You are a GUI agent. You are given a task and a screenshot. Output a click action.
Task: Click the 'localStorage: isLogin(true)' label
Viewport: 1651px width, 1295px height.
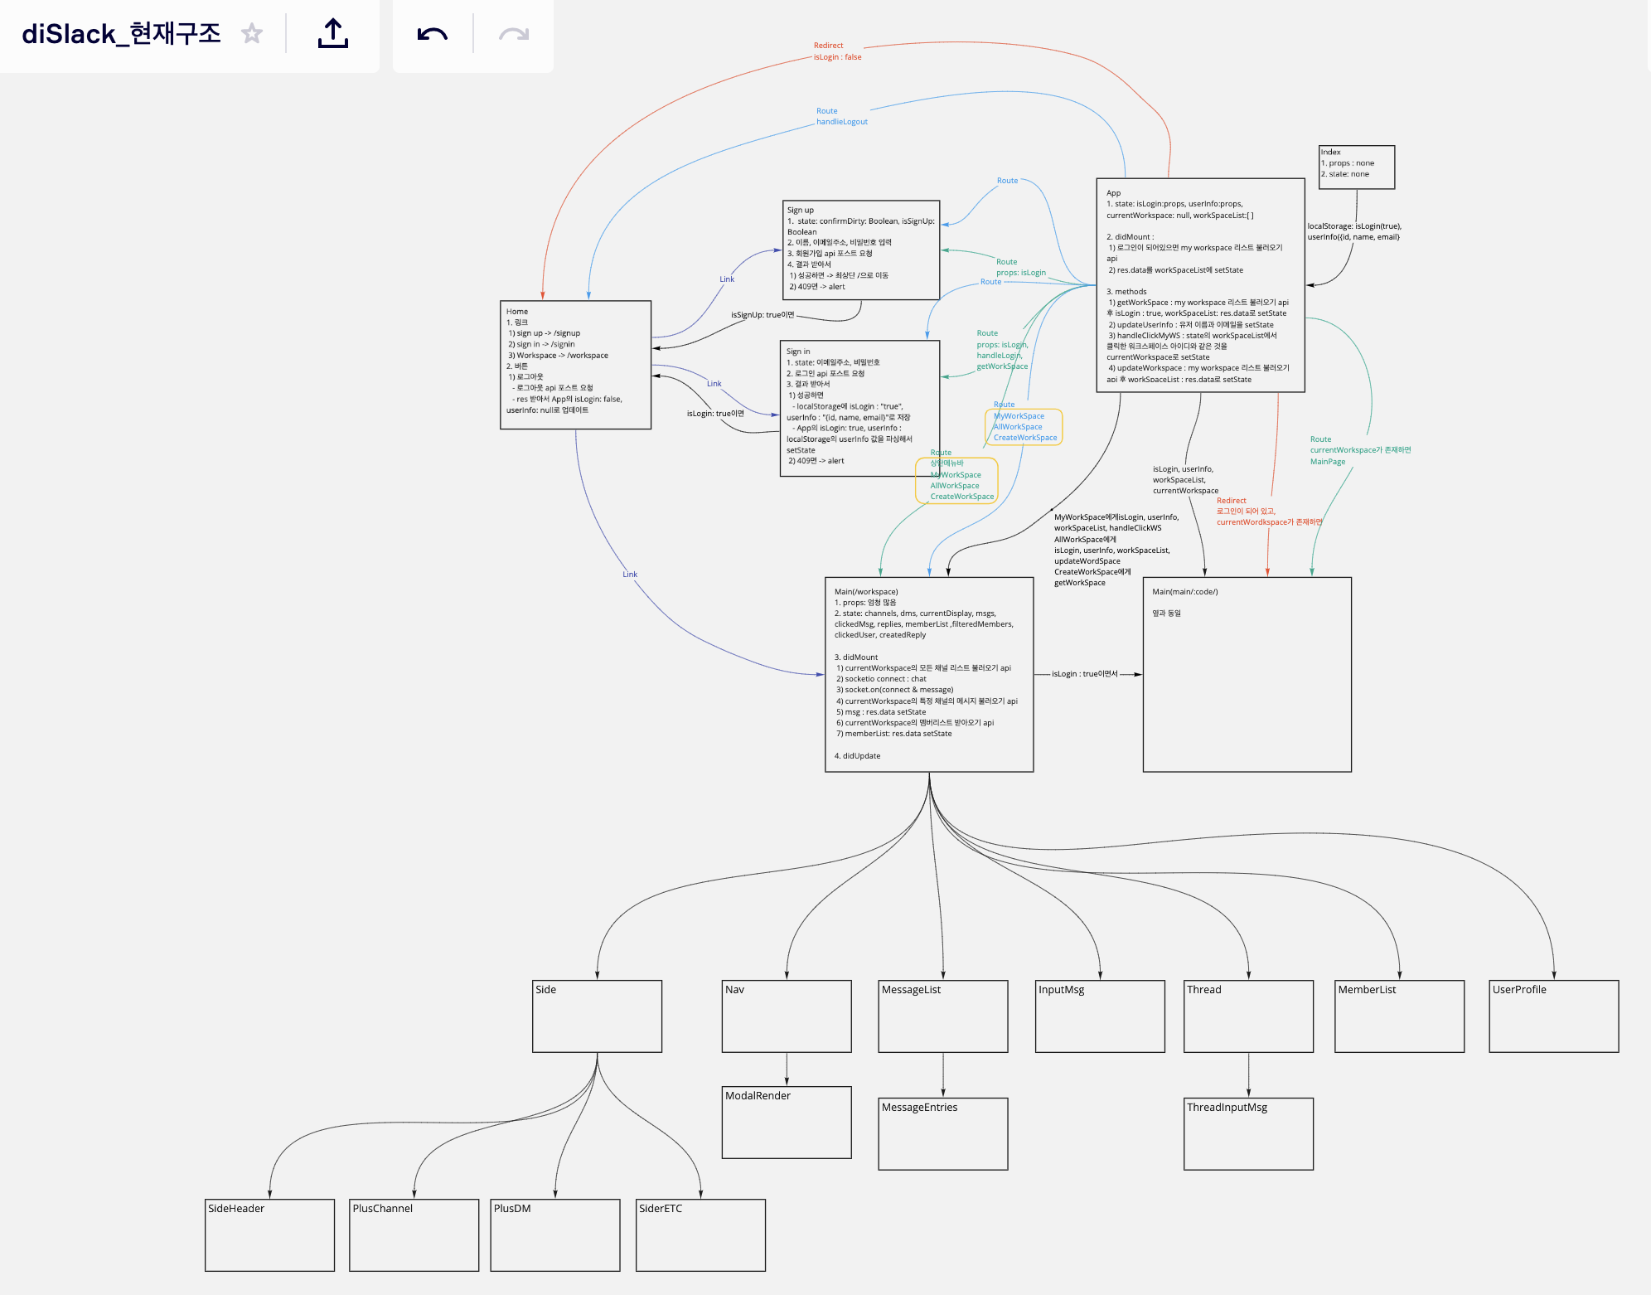tap(1354, 231)
